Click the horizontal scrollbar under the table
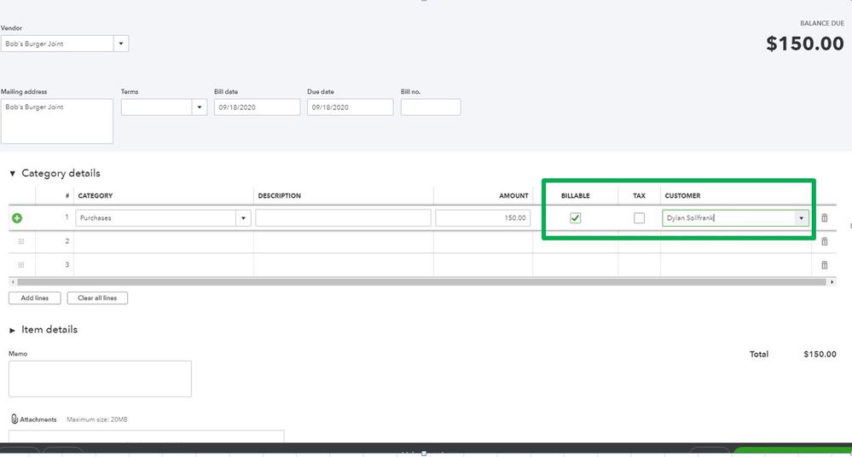The image size is (852, 457). [421, 282]
